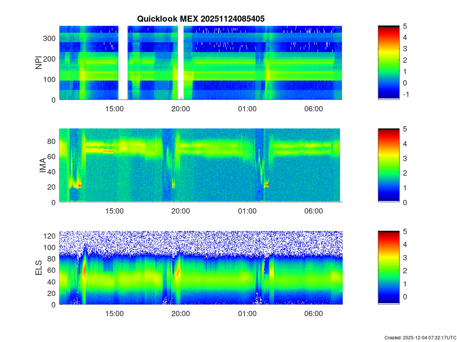Viewport: 457px width, 342px height.
Task: Click the 80 tick on IMA axis
Action: (51, 141)
